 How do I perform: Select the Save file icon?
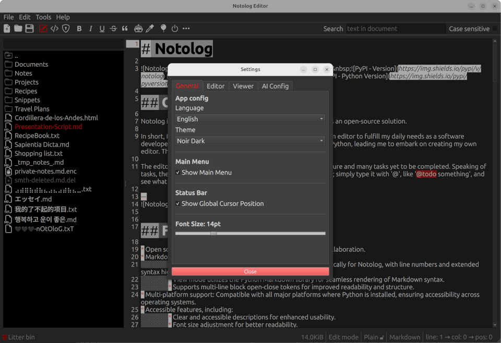[x=30, y=29]
